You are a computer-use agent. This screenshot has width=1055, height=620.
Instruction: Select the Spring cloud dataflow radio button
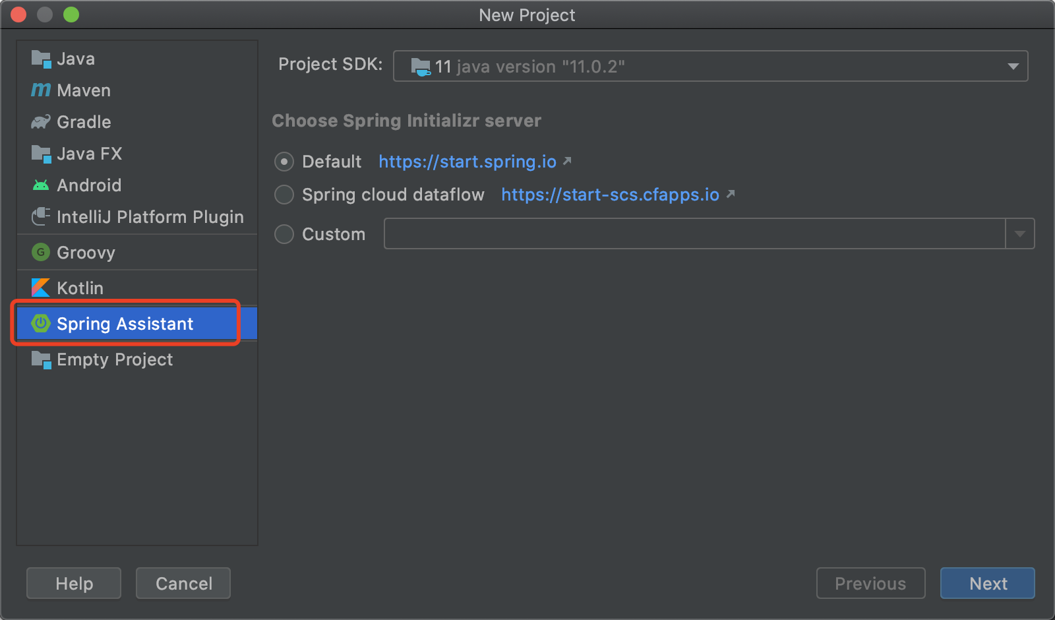point(284,195)
